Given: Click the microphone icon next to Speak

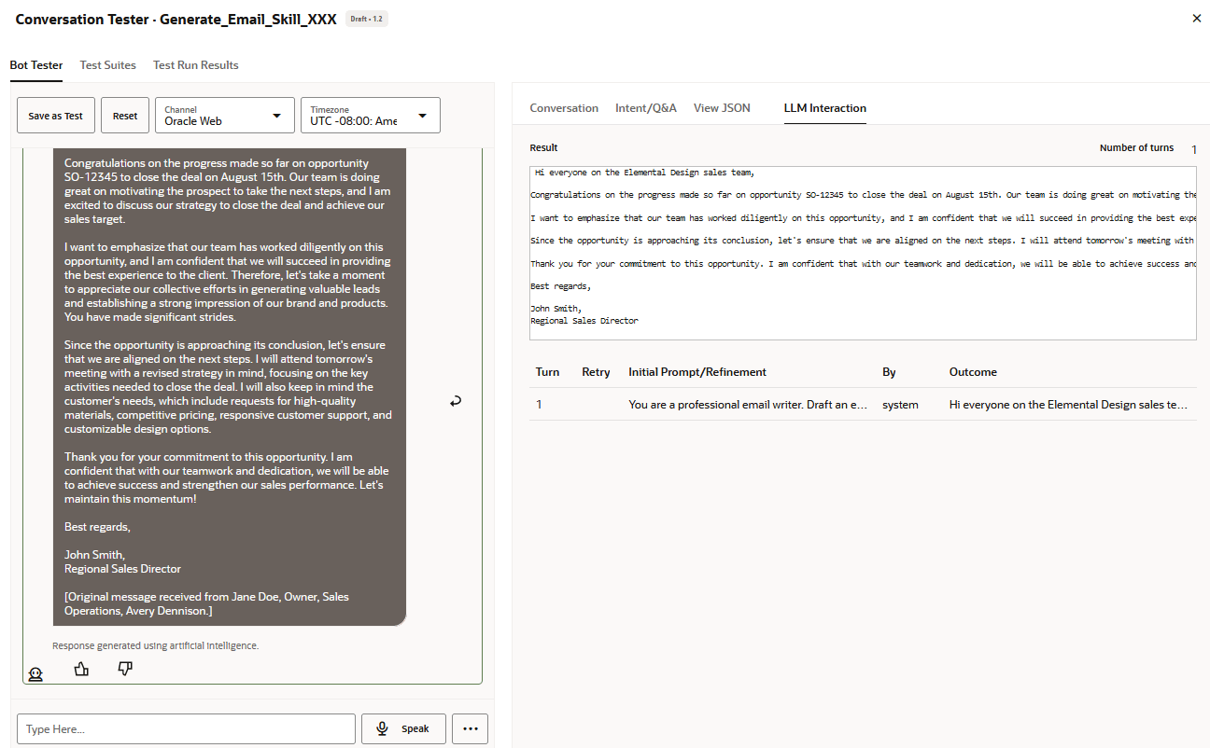Looking at the screenshot, I should (x=383, y=728).
